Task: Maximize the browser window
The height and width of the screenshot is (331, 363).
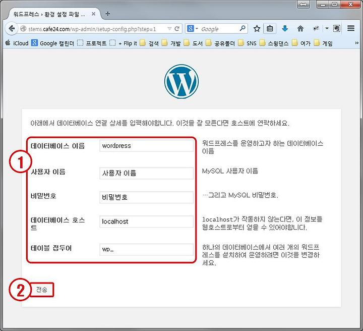Action: pyautogui.click(x=335, y=4)
